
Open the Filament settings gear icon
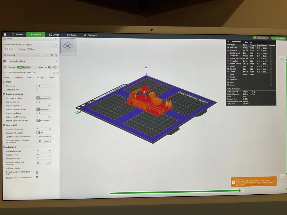[56, 55]
